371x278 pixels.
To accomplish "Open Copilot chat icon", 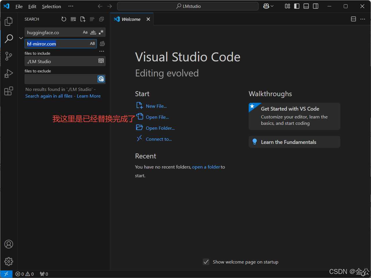I will tap(266, 6).
